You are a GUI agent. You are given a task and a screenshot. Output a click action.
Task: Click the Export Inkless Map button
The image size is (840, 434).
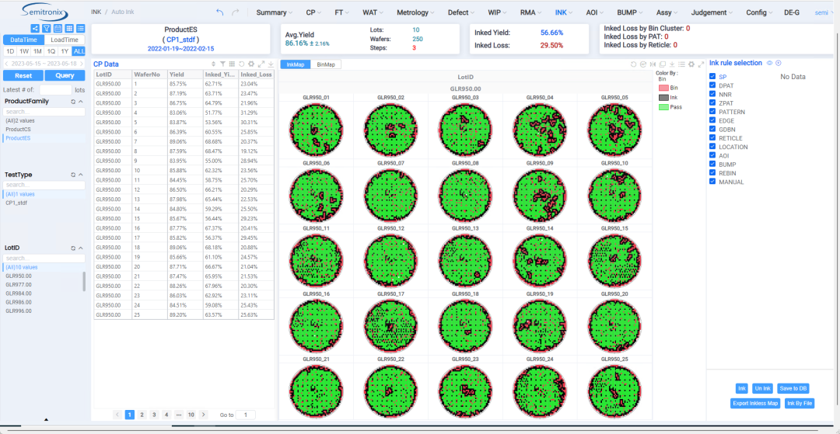click(754, 403)
